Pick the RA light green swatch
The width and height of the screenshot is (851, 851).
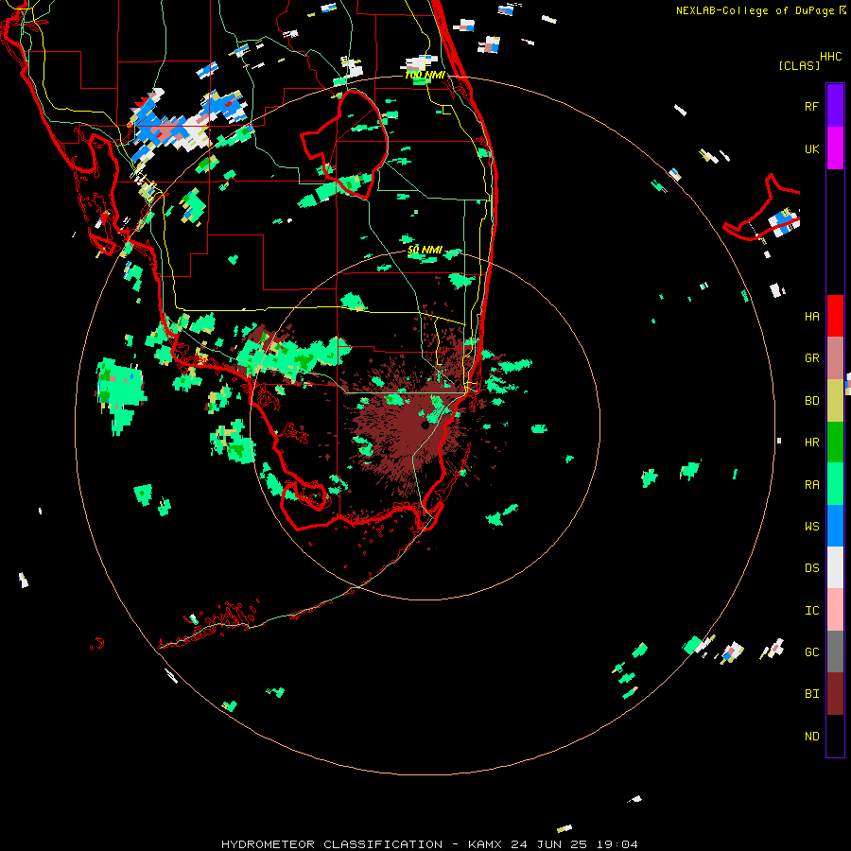(x=835, y=484)
